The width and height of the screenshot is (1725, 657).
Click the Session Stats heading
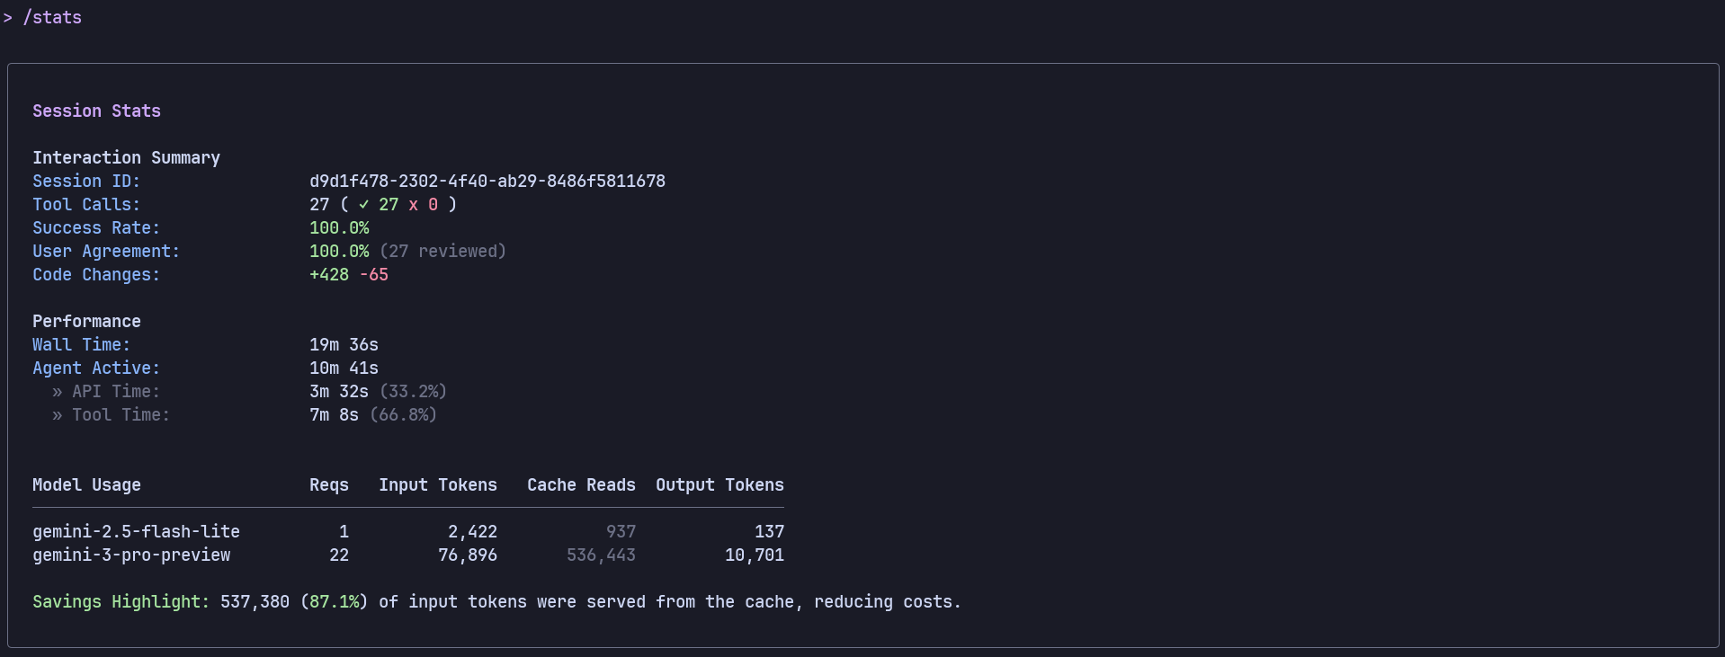96,111
